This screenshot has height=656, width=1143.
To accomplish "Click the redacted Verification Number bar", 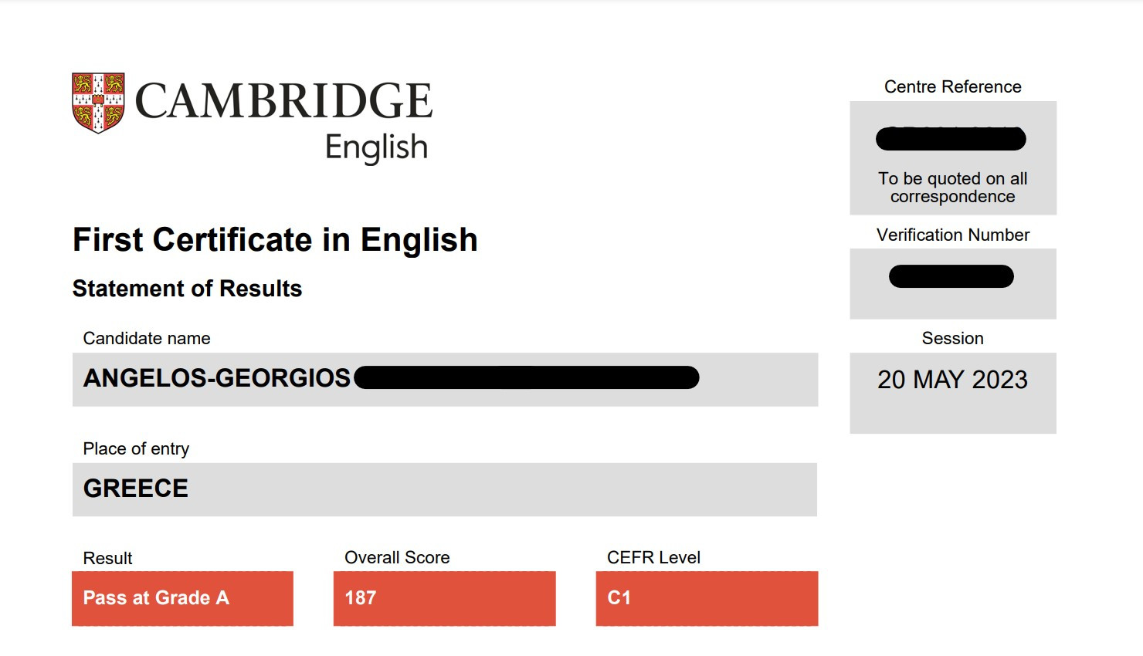I will (951, 276).
